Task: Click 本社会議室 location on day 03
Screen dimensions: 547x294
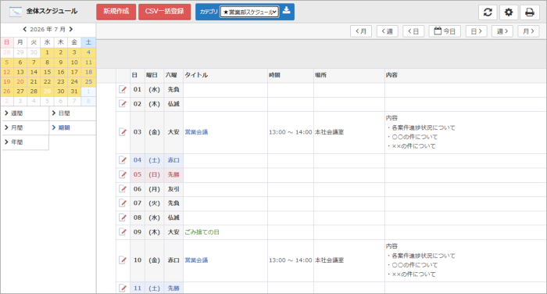Action: coord(329,132)
